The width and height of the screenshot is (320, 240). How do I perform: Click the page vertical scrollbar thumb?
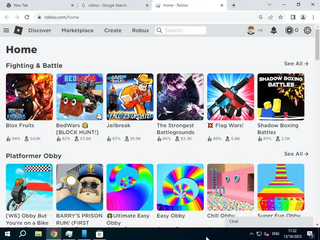[x=317, y=44]
